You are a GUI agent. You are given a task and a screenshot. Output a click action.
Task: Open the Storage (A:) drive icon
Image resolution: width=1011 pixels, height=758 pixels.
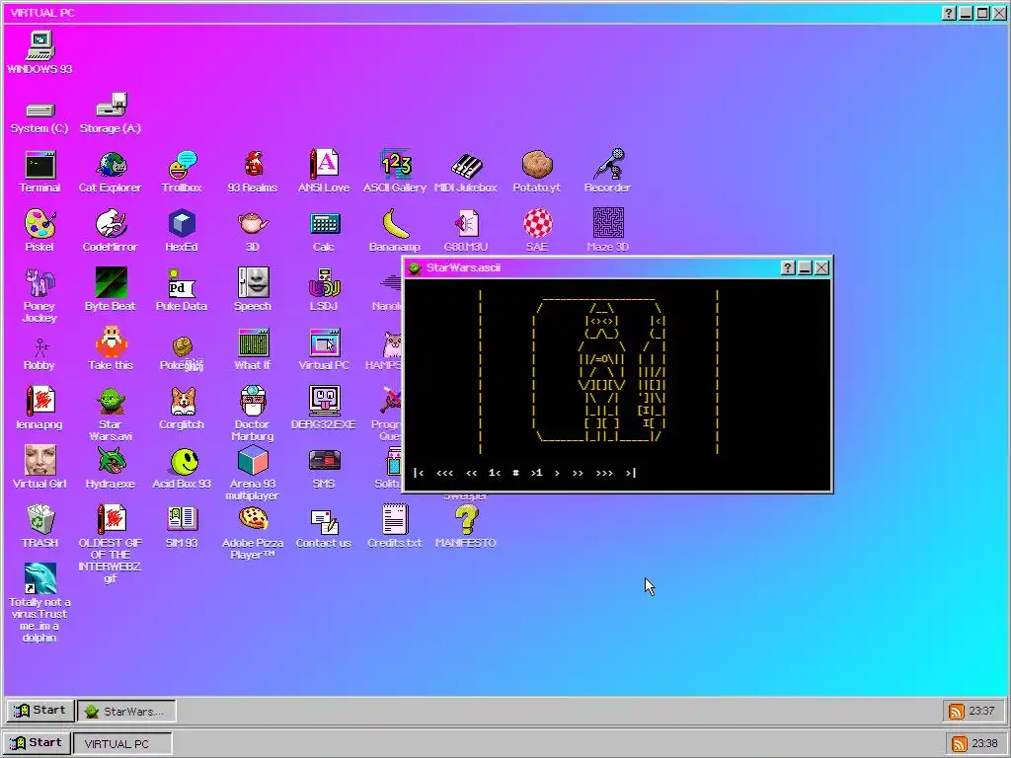pos(111,106)
